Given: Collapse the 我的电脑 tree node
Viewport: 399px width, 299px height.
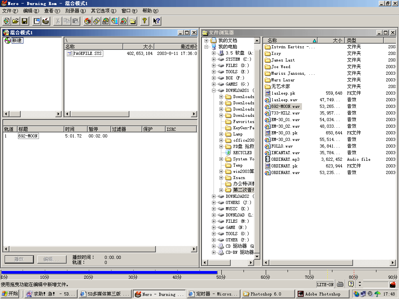Looking at the screenshot, I should pyautogui.click(x=207, y=47).
